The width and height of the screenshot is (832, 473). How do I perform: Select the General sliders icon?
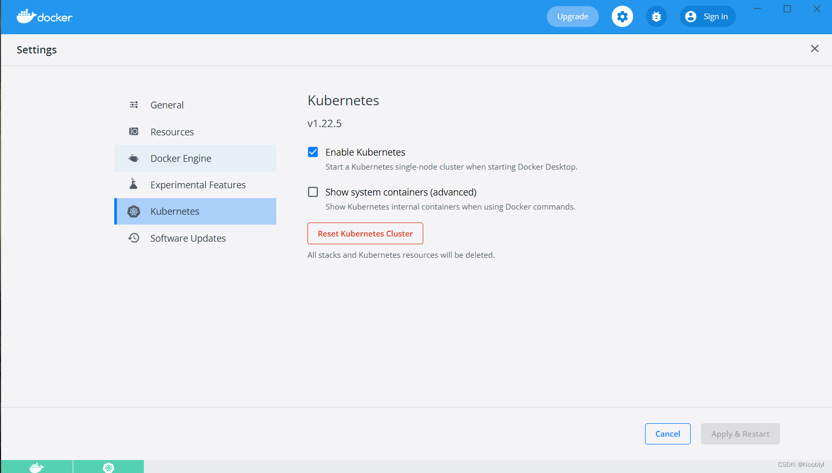click(x=133, y=105)
